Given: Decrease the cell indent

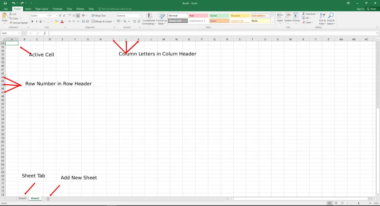Looking at the screenshot, I should point(83,21).
